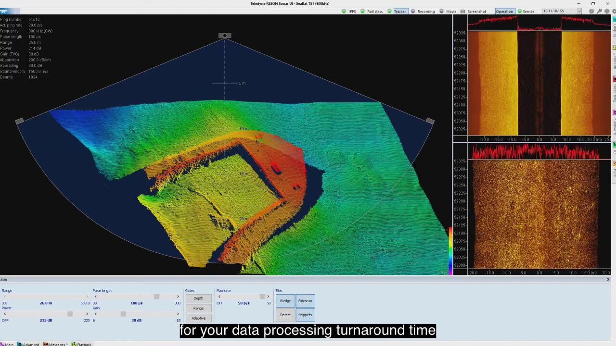Image resolution: width=616 pixels, height=346 pixels.
Task: Toggle the Tracker mode
Action: point(399,11)
